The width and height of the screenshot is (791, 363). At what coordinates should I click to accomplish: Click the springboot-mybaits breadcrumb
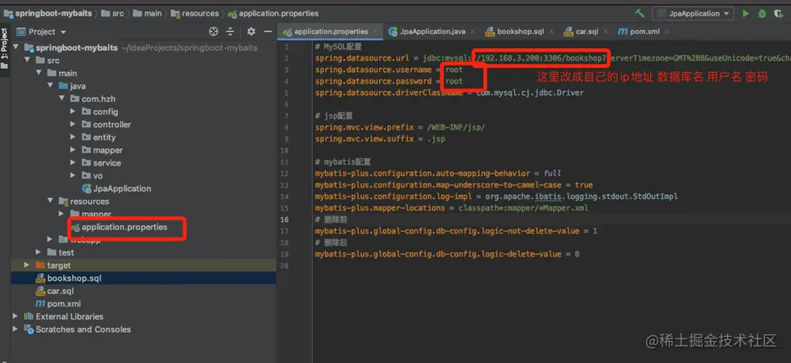(x=50, y=14)
